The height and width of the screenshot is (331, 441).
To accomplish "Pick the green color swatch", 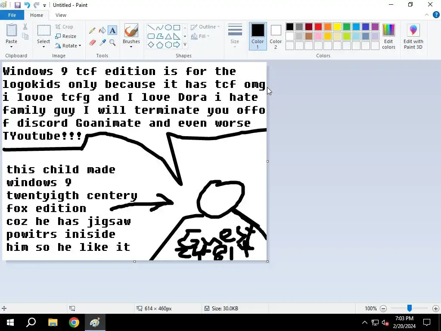I will [x=347, y=27].
